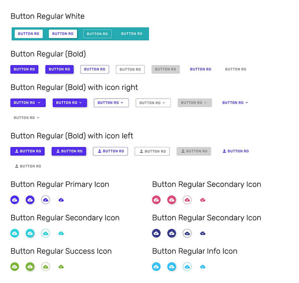Click the first white BUTTON RG on teal bar
This screenshot has width=299, height=283.
click(x=29, y=34)
